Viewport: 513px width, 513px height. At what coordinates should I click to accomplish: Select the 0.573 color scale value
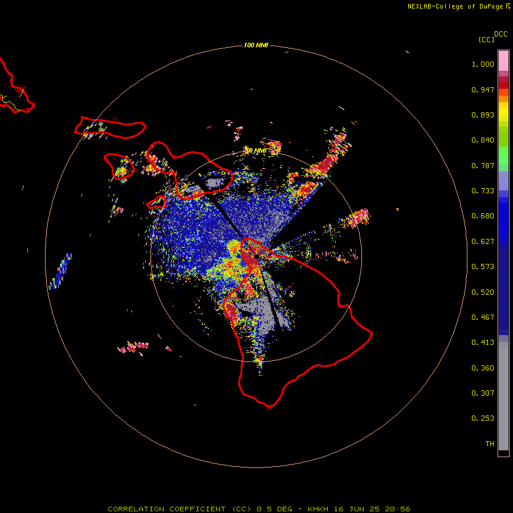483,267
